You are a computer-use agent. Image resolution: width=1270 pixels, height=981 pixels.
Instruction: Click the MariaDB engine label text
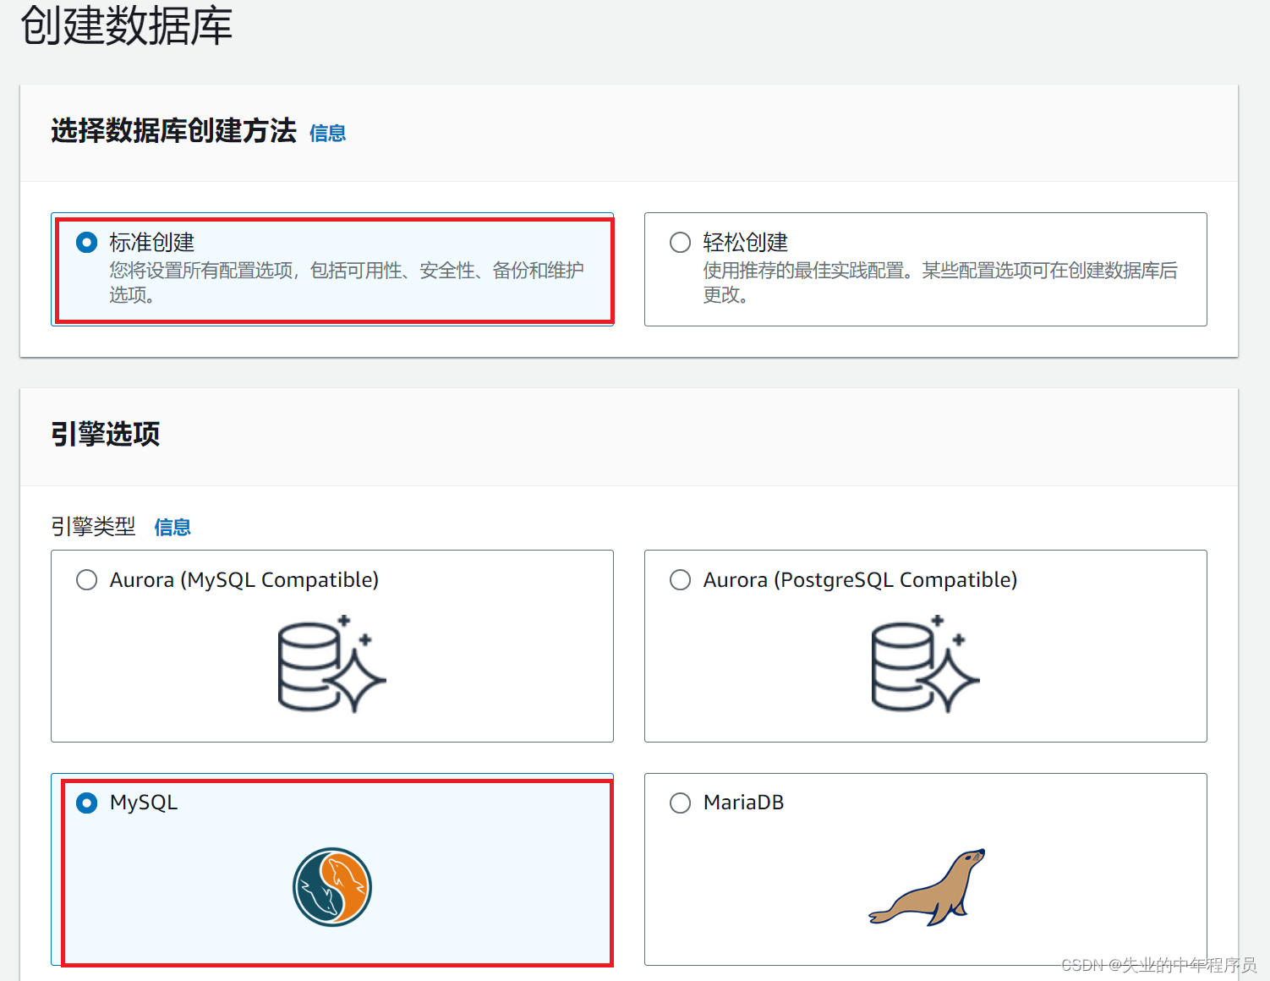point(744,803)
